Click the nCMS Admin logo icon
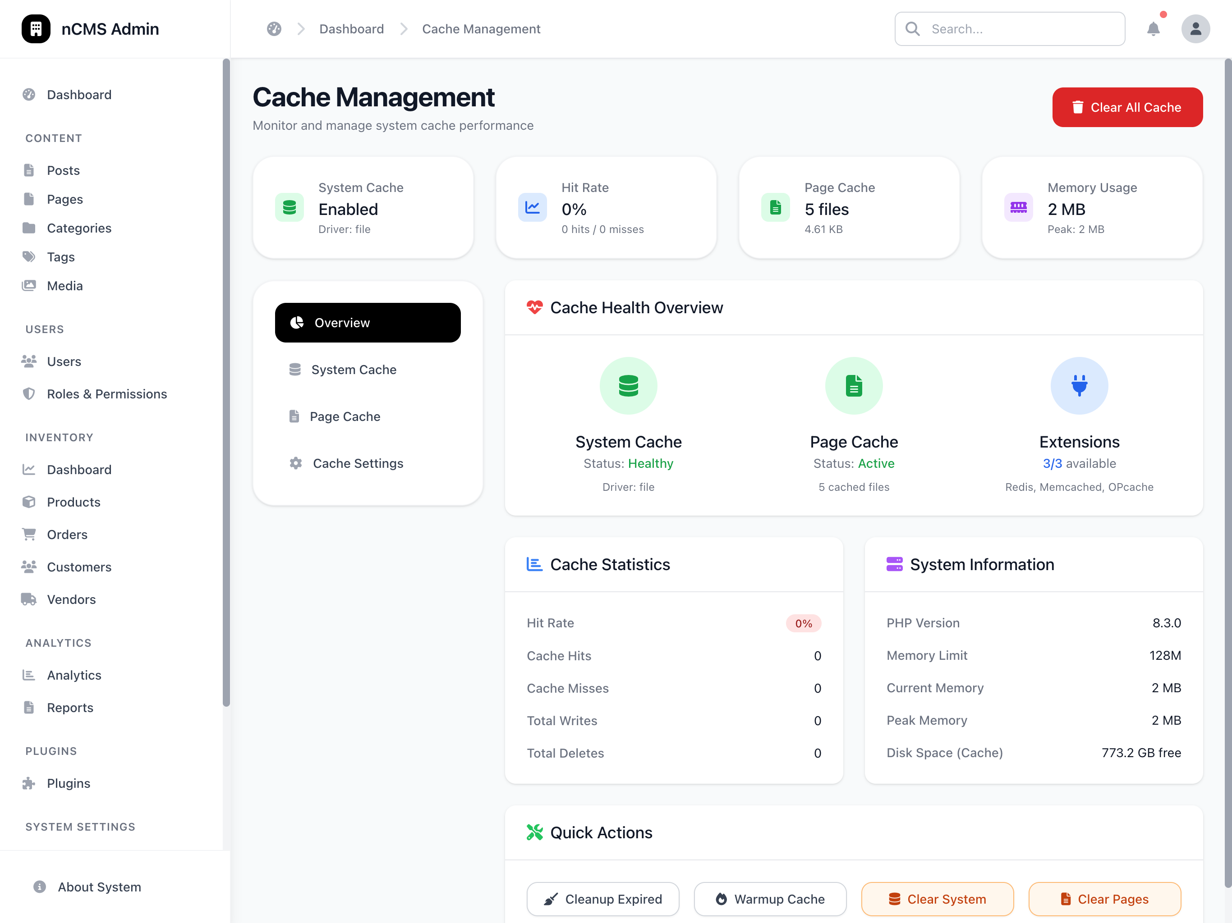Screen dimensions: 1232x923 coord(36,29)
